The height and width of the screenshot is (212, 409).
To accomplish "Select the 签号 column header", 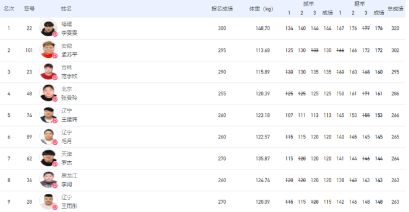I will 29,9.
